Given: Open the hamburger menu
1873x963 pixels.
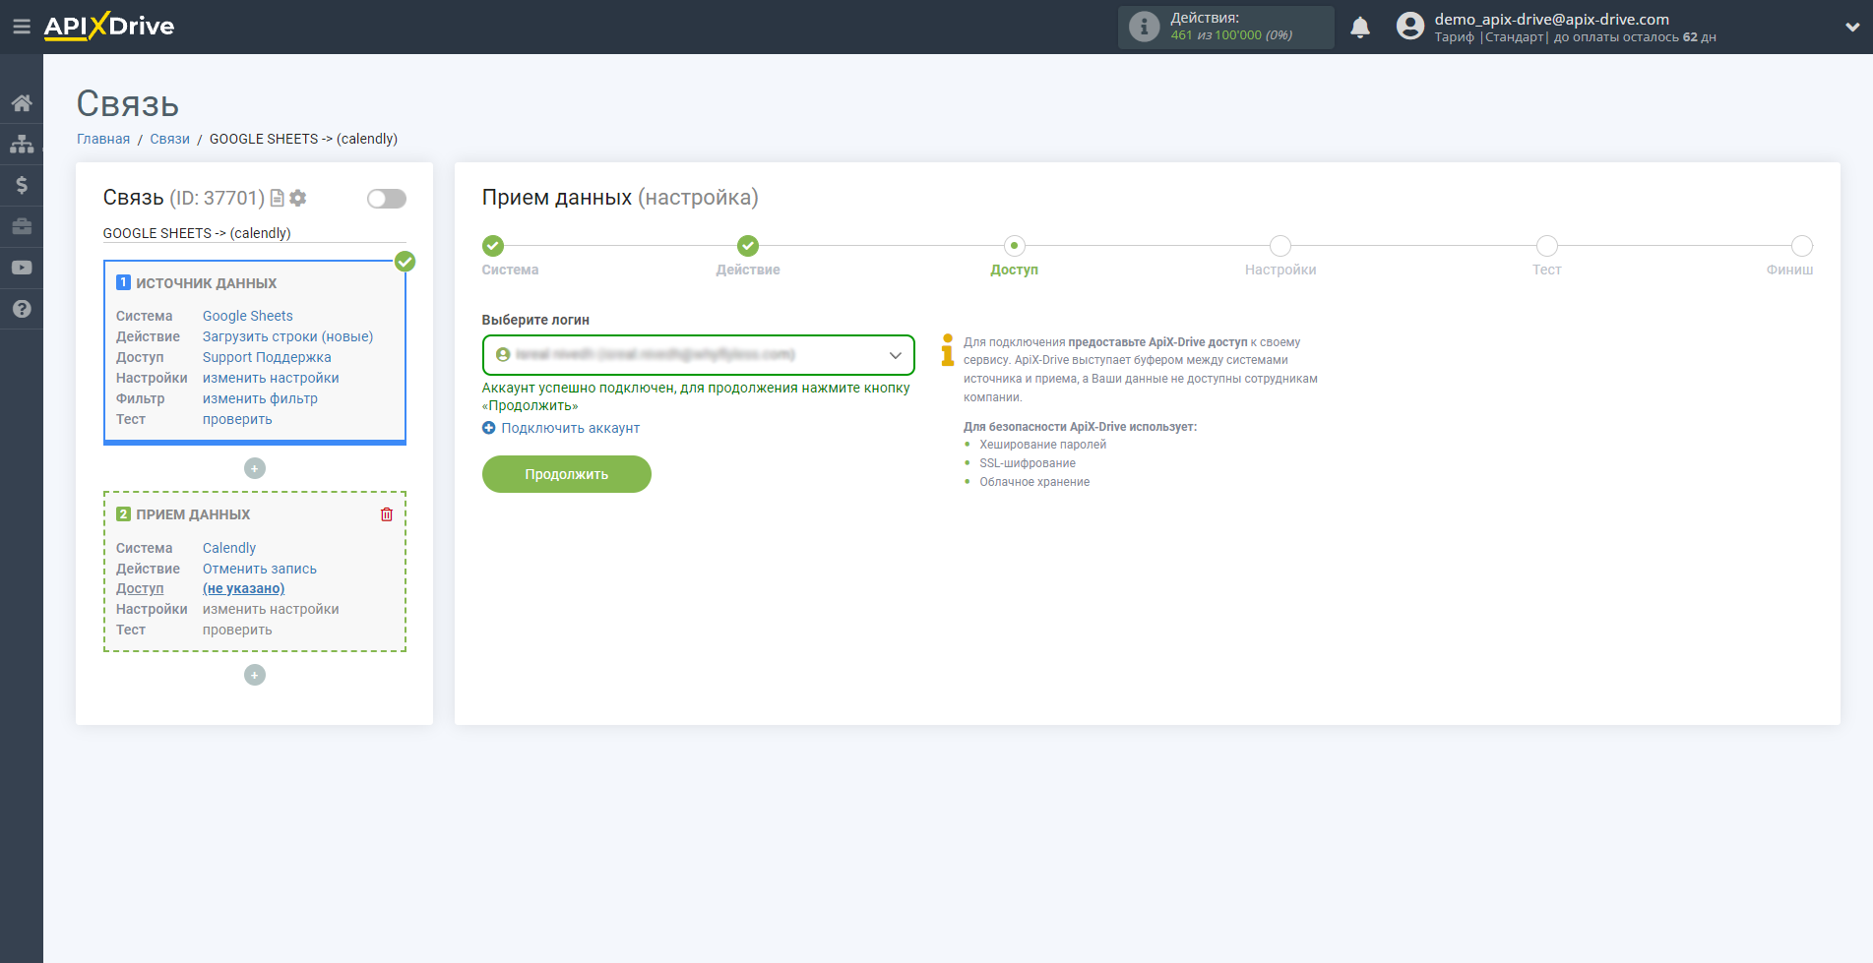Looking at the screenshot, I should click(x=21, y=27).
